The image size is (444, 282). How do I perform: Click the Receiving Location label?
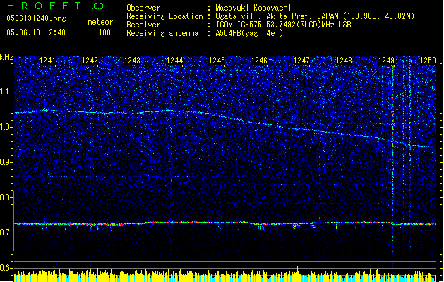point(164,16)
